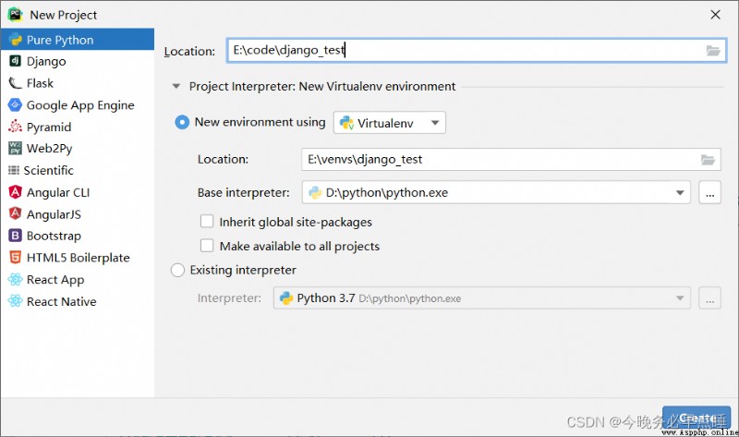Click the Scientific grid icon
This screenshot has width=739, height=437.
(x=14, y=170)
